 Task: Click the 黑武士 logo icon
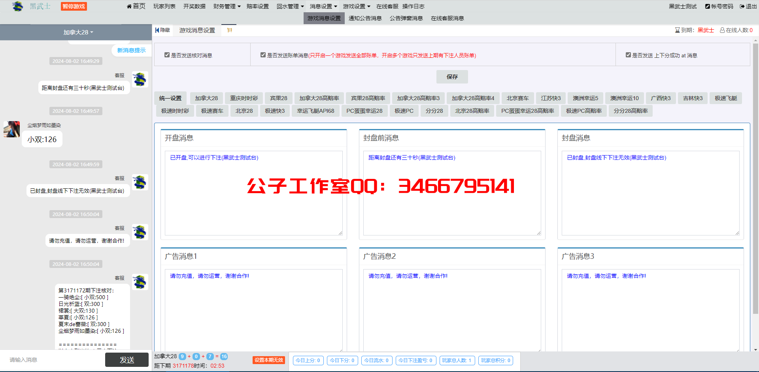click(17, 6)
